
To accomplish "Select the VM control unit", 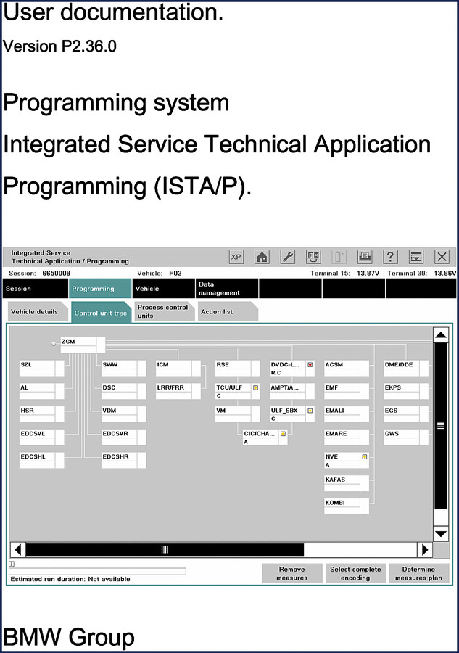I will point(238,414).
